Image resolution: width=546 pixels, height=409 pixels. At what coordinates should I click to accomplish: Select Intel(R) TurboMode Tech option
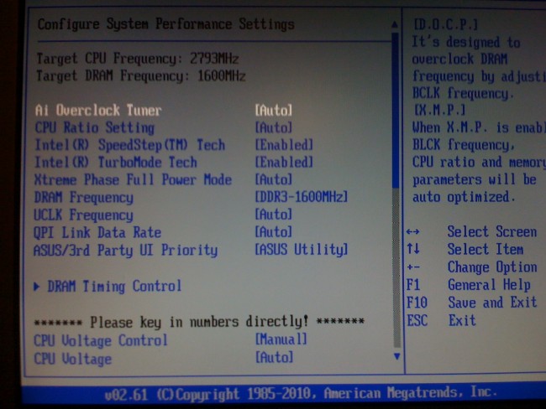[116, 163]
